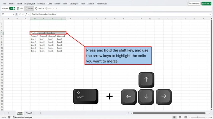213x119 pixels.
Task: Click Item 4 cell under Column 3
Action: click(52, 48)
